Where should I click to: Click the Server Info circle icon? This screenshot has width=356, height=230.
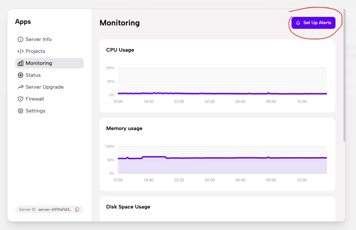click(x=21, y=39)
